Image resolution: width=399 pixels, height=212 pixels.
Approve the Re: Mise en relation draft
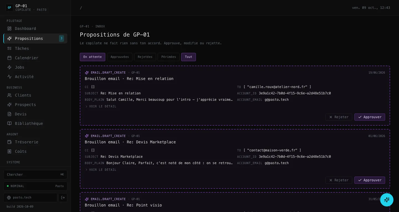coord(370,117)
